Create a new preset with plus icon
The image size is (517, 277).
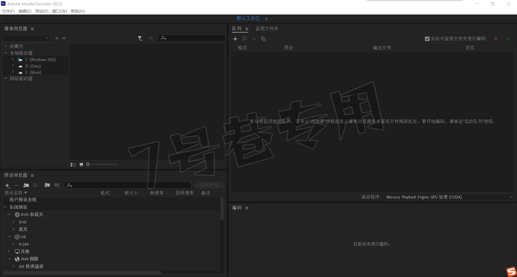[8, 186]
